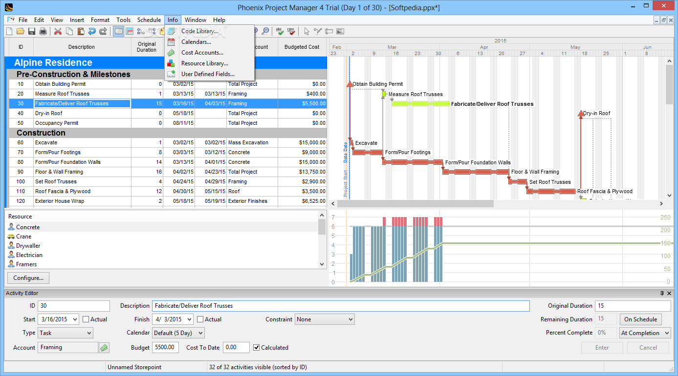Click the Gantt chart vertical scrollbar thumb
The width and height of the screenshot is (678, 376).
670,84
